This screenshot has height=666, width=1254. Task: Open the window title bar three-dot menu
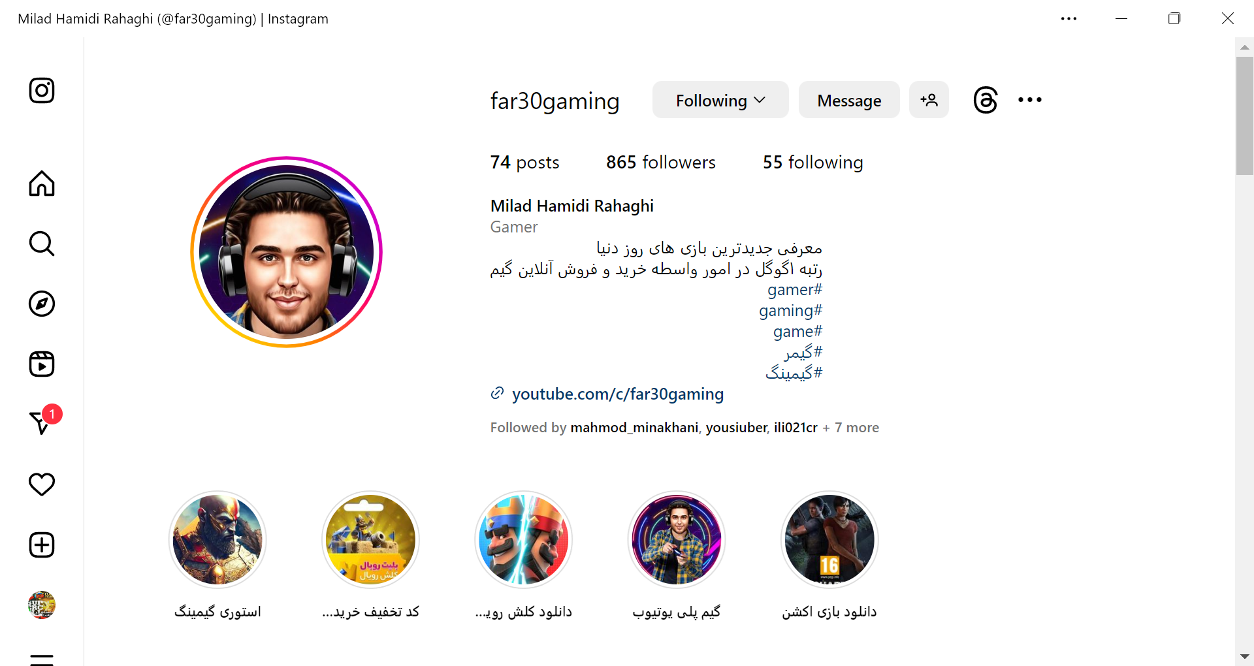point(1069,18)
